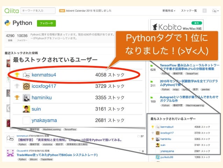The width and height of the screenshot is (223, 168).
Task: Click the TensorFlow tag under the 628-stock article
Action: (192, 74)
